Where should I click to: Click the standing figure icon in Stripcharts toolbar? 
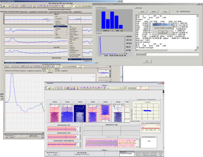pyautogui.click(x=77, y=88)
